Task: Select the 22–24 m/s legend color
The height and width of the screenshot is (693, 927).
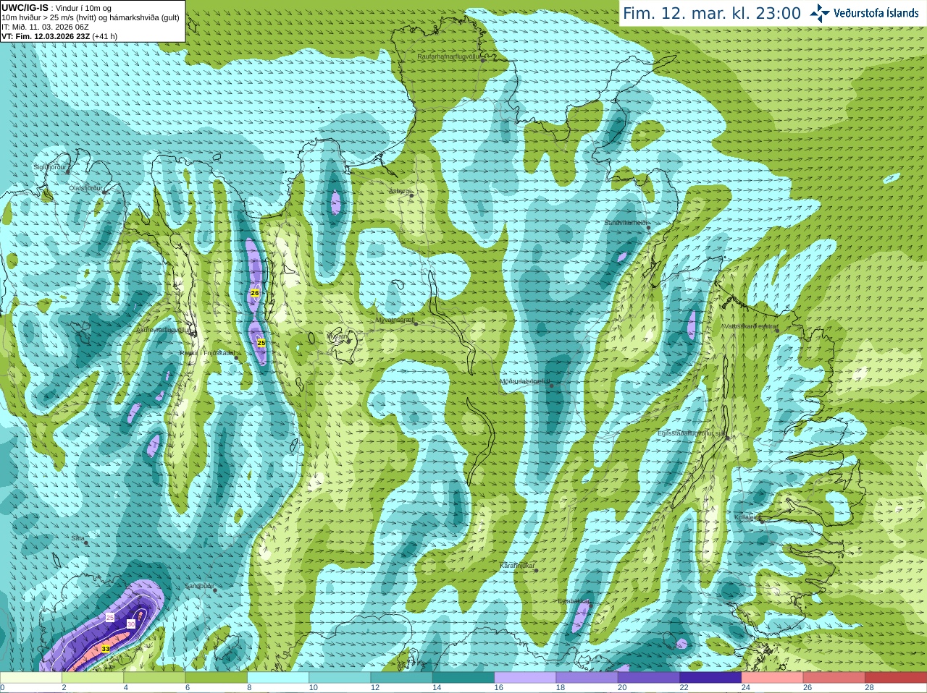Action: (x=710, y=678)
